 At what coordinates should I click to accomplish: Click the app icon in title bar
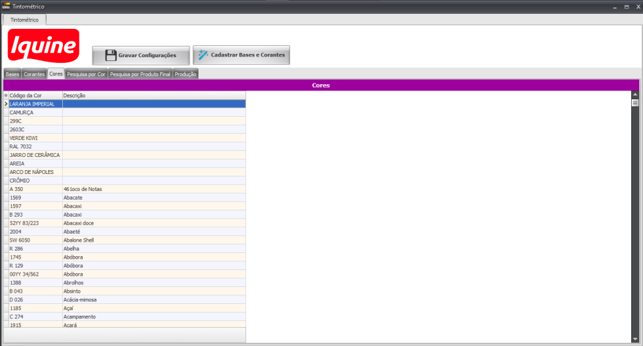pyautogui.click(x=6, y=6)
